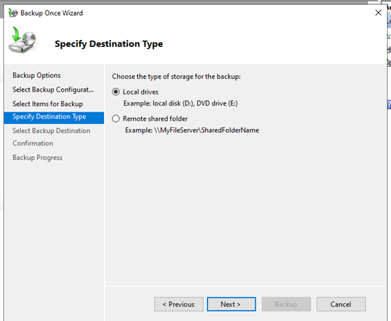Select the Local drives radio button
This screenshot has height=321, width=391.
(116, 92)
